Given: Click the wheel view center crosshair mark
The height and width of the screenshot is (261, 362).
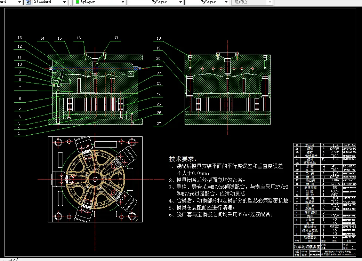Looking at the screenshot, I should 95,179.
